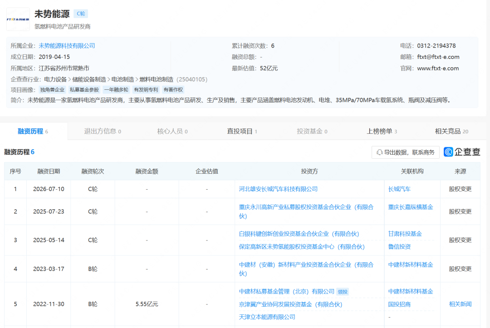
Task: Switch to the 直投项目 tab
Action: 242,131
